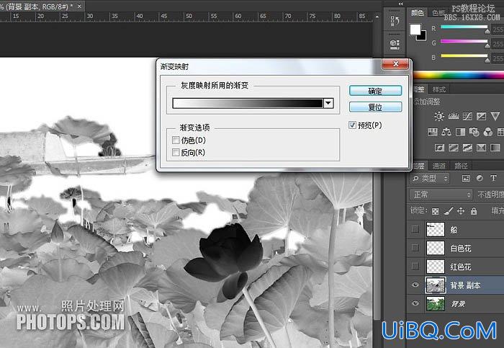
Task: Close the document tab
Action: pyautogui.click(x=79, y=6)
